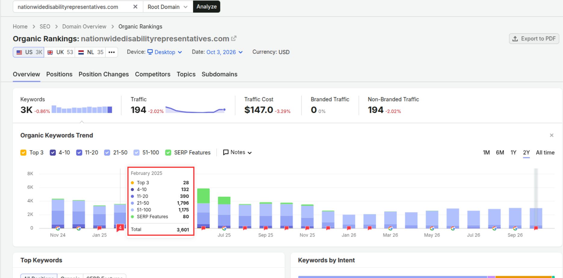563x278 pixels.
Task: Switch to the Position Changes tab
Action: (103, 74)
